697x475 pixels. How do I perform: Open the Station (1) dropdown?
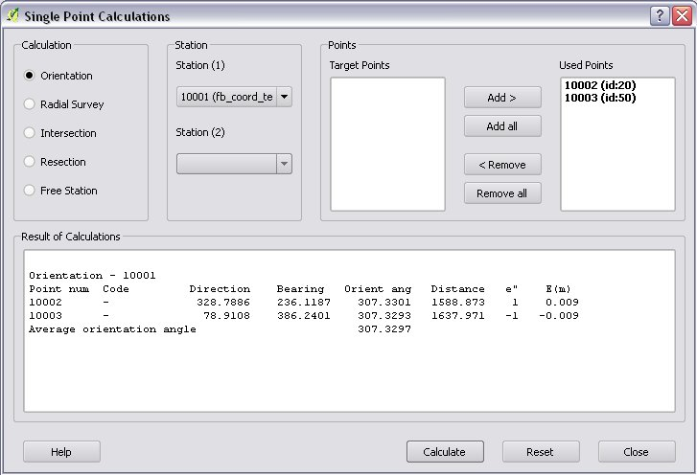click(x=234, y=97)
